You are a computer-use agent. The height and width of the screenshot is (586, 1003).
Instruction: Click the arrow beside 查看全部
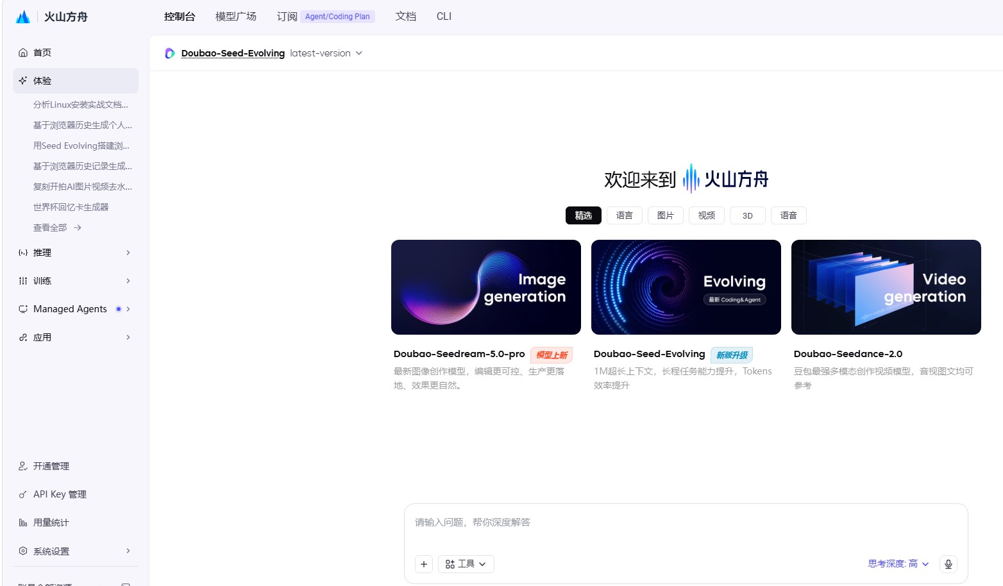(x=78, y=228)
